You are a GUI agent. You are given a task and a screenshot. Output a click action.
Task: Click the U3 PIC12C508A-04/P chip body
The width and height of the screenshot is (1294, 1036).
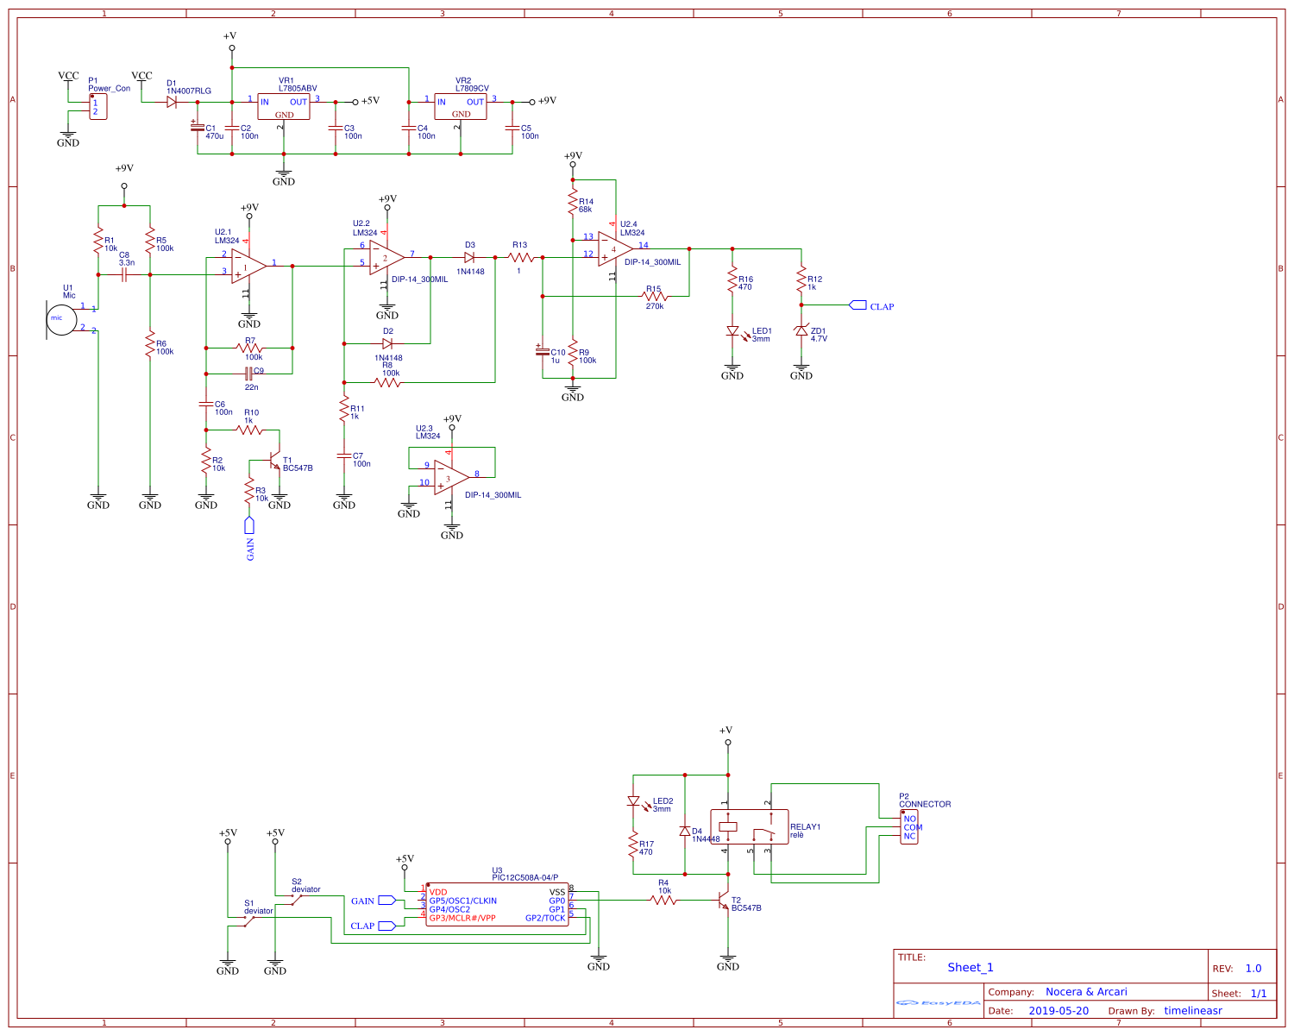point(496,904)
